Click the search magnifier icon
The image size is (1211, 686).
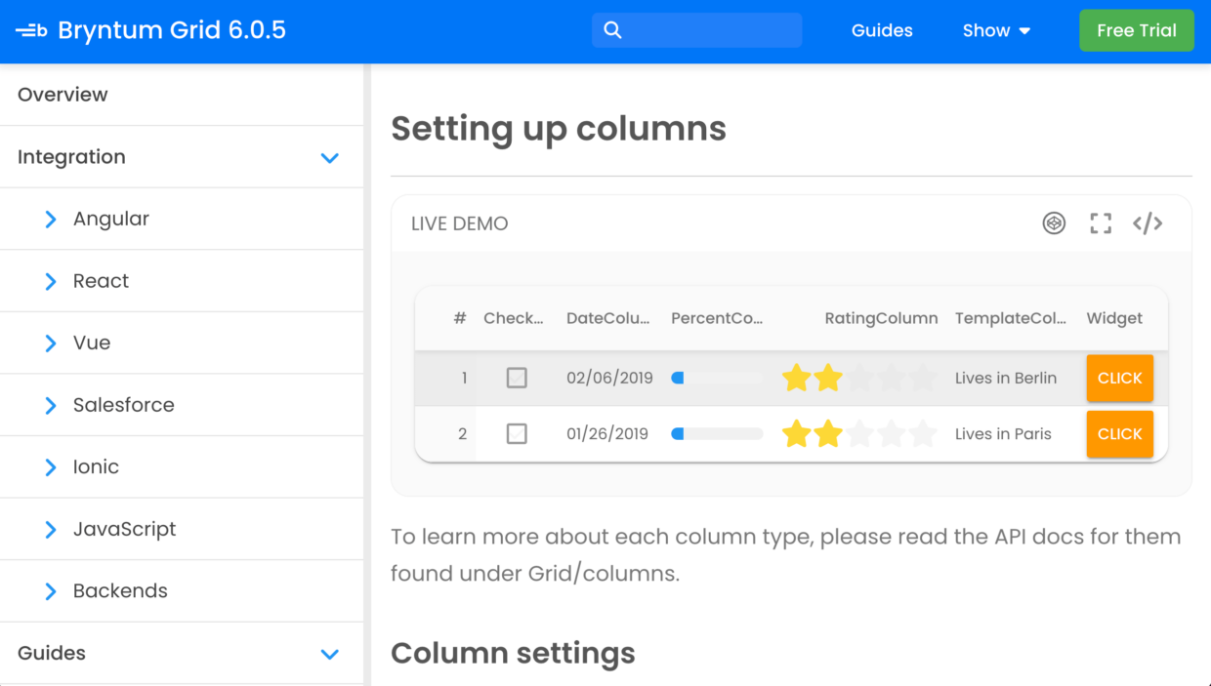click(x=612, y=30)
